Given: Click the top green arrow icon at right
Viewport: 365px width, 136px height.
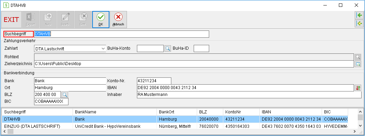Looking at the screenshot, I should click(x=359, y=15).
